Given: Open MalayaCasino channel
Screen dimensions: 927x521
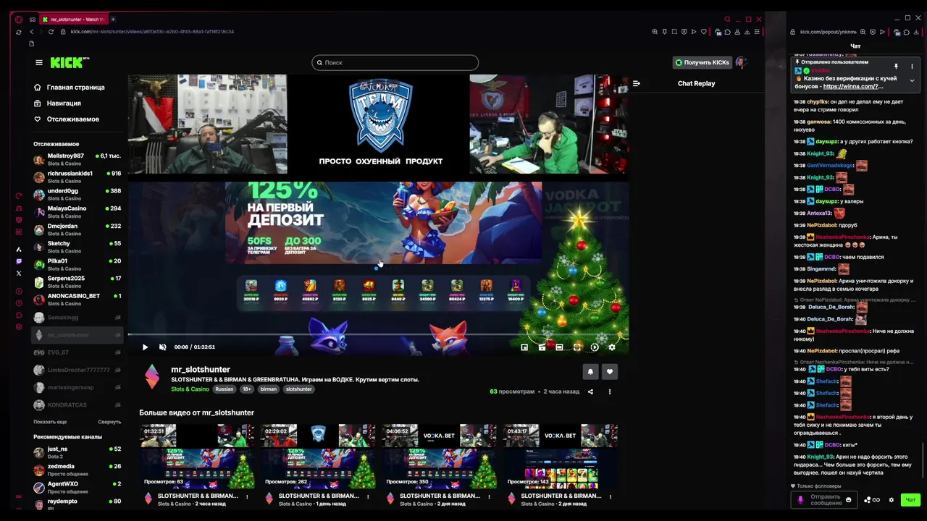Looking at the screenshot, I should coord(77,211).
